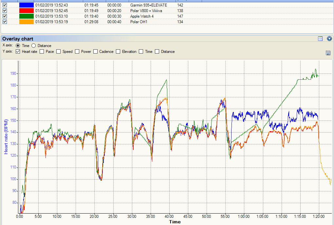The image size is (334, 225).
Task: Click the 01:19:40 duration cell
Action: 91,16
